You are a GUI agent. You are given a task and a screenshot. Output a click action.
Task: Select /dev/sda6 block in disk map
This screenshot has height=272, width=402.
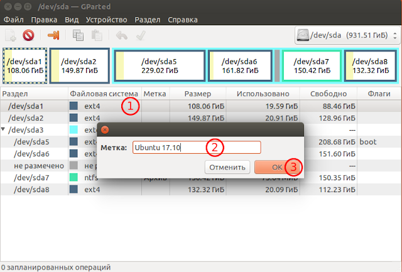click(x=240, y=65)
